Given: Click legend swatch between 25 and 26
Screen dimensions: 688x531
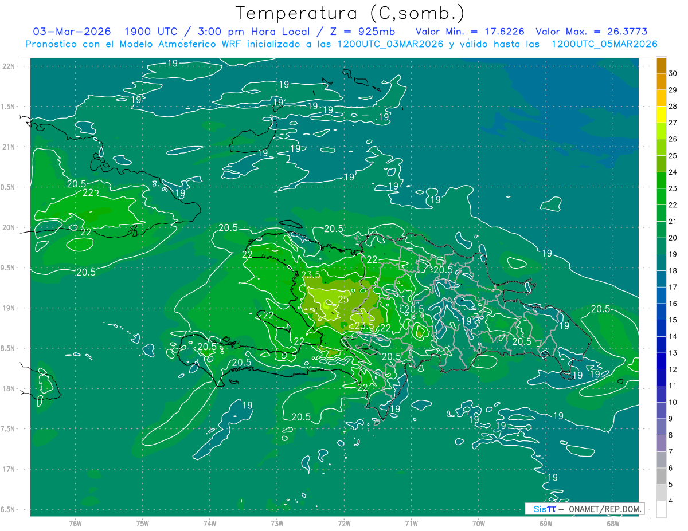Looking at the screenshot, I should (x=661, y=147).
